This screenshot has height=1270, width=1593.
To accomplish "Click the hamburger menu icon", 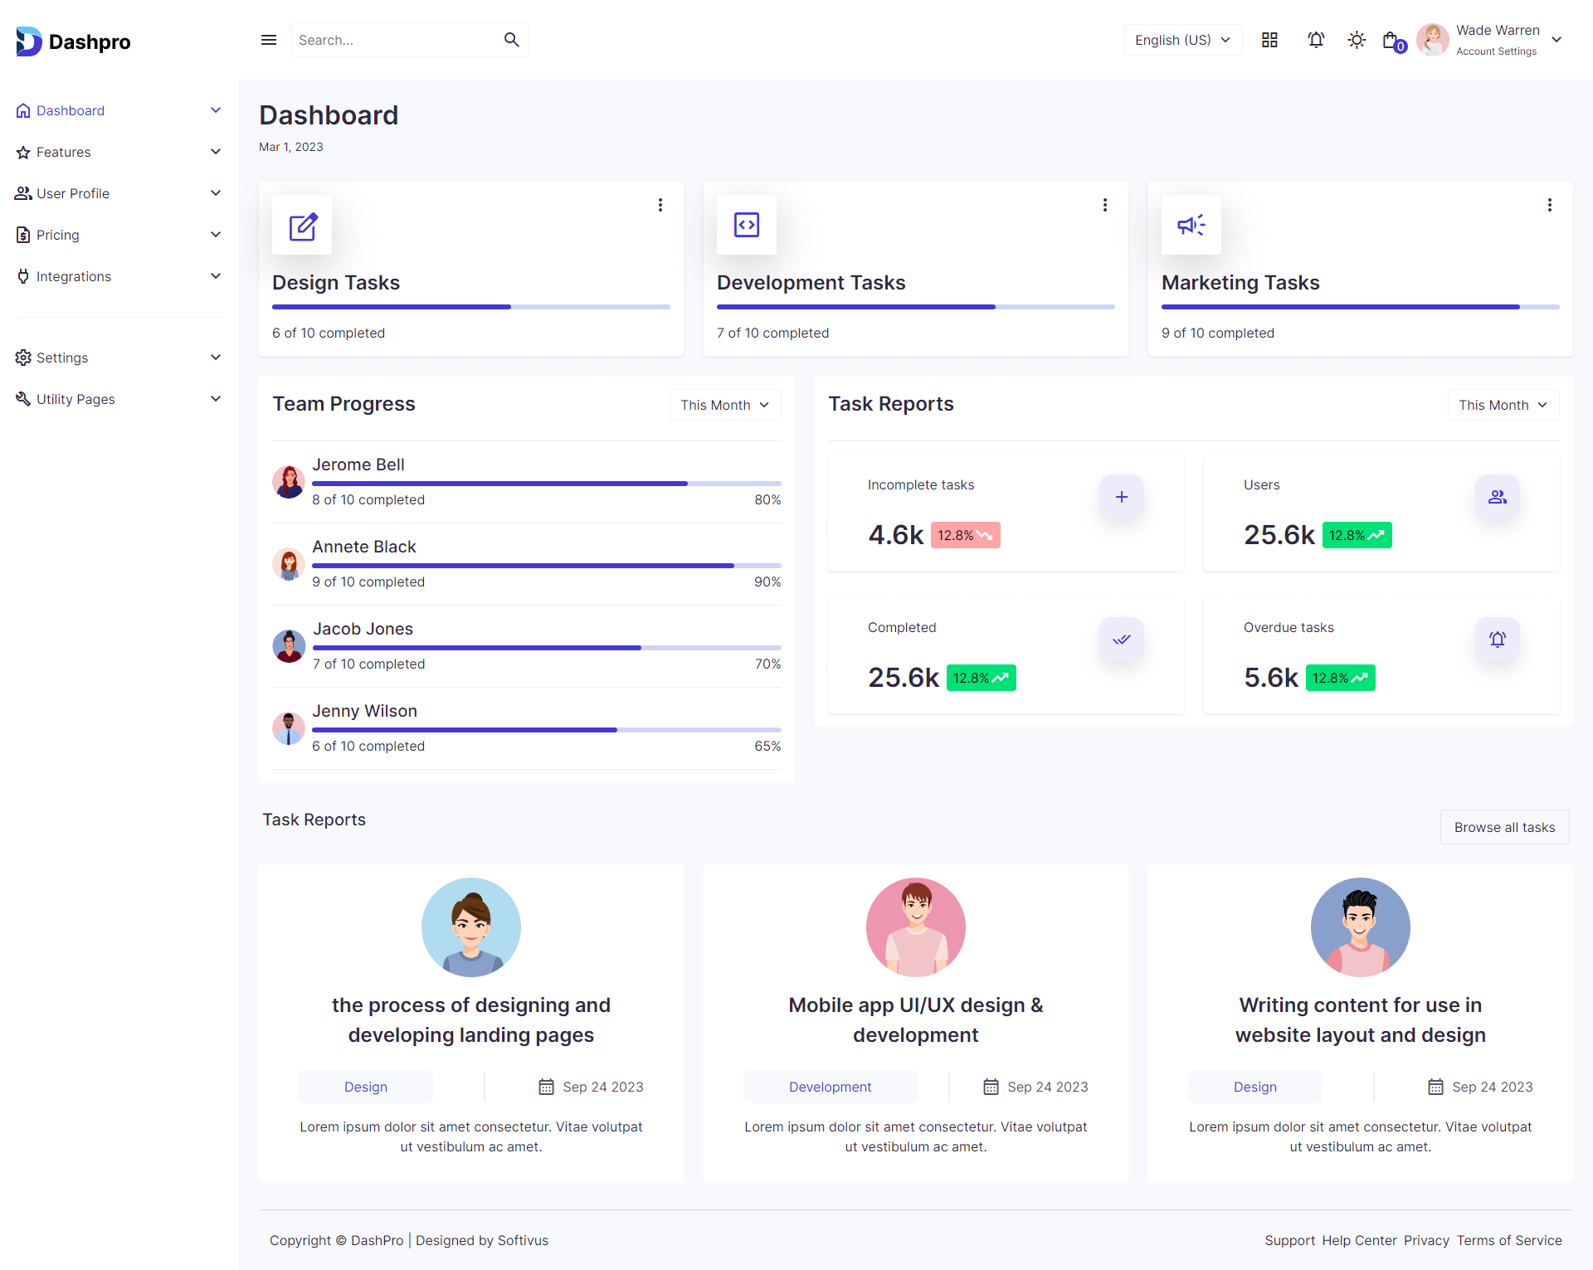I will tap(268, 40).
